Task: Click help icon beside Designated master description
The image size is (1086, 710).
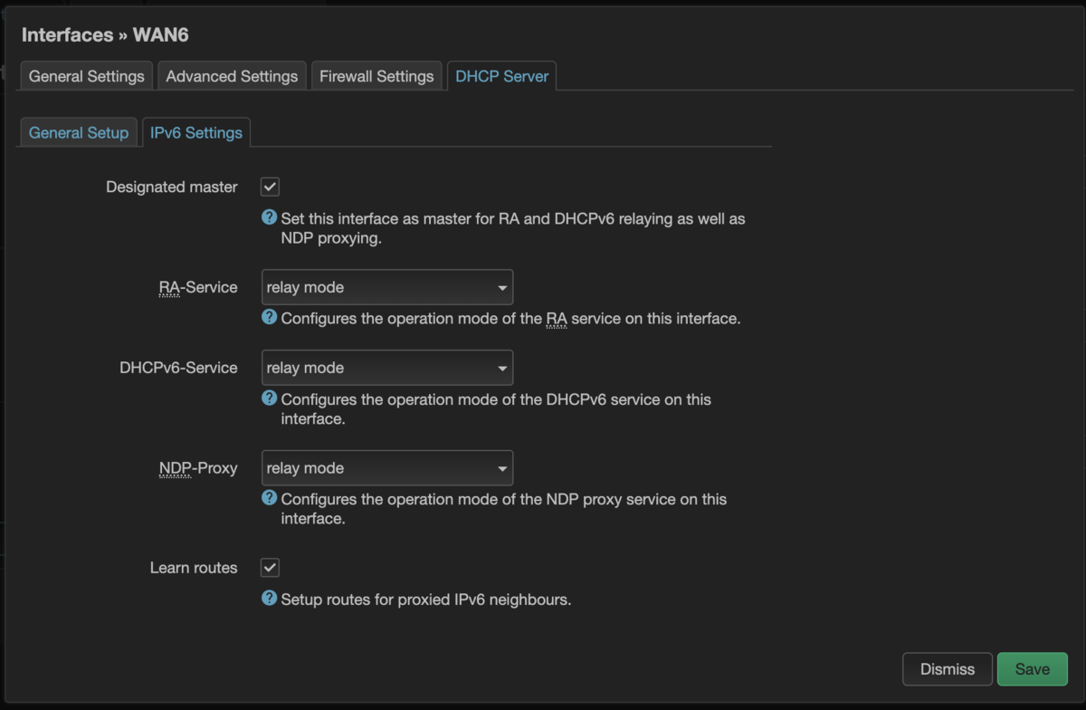Action: pos(269,218)
